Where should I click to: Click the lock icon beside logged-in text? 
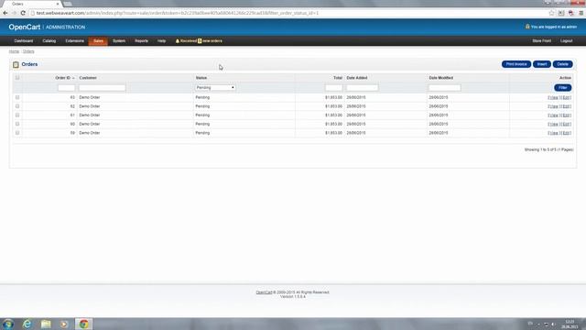tap(527, 27)
